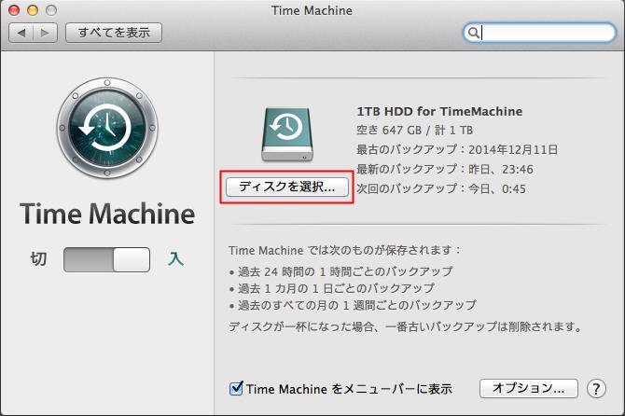Toggle Time Machine をメニューバーに表示 checkbox

(236, 388)
